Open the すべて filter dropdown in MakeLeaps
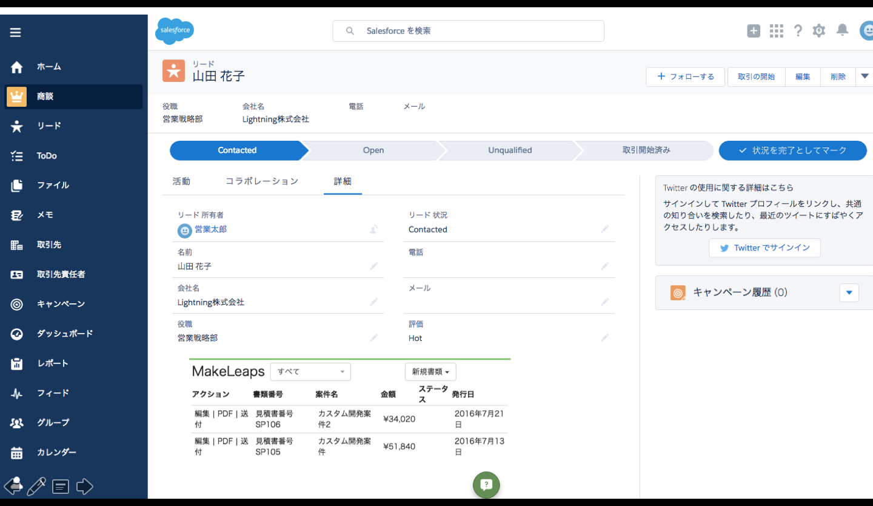This screenshot has height=506, width=873. coord(310,371)
